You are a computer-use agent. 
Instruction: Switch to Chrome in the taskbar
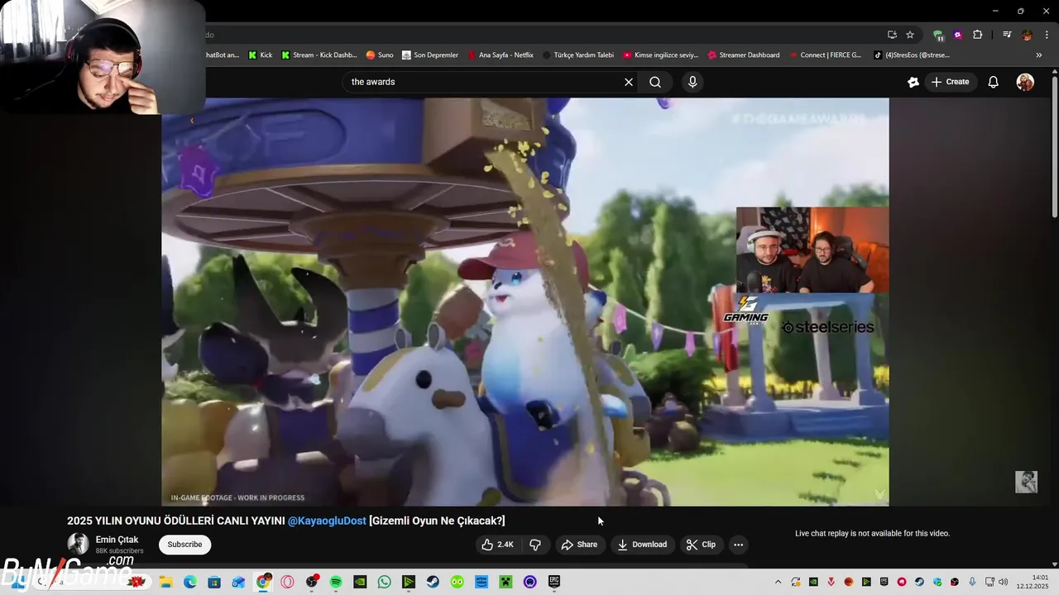(263, 582)
